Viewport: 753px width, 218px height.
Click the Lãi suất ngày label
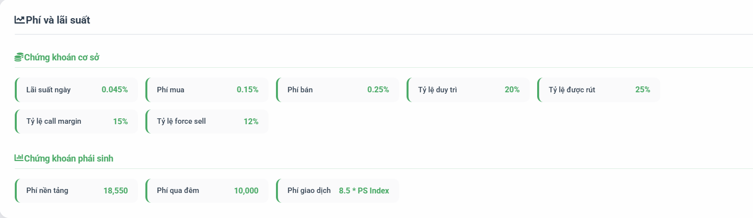48,90
